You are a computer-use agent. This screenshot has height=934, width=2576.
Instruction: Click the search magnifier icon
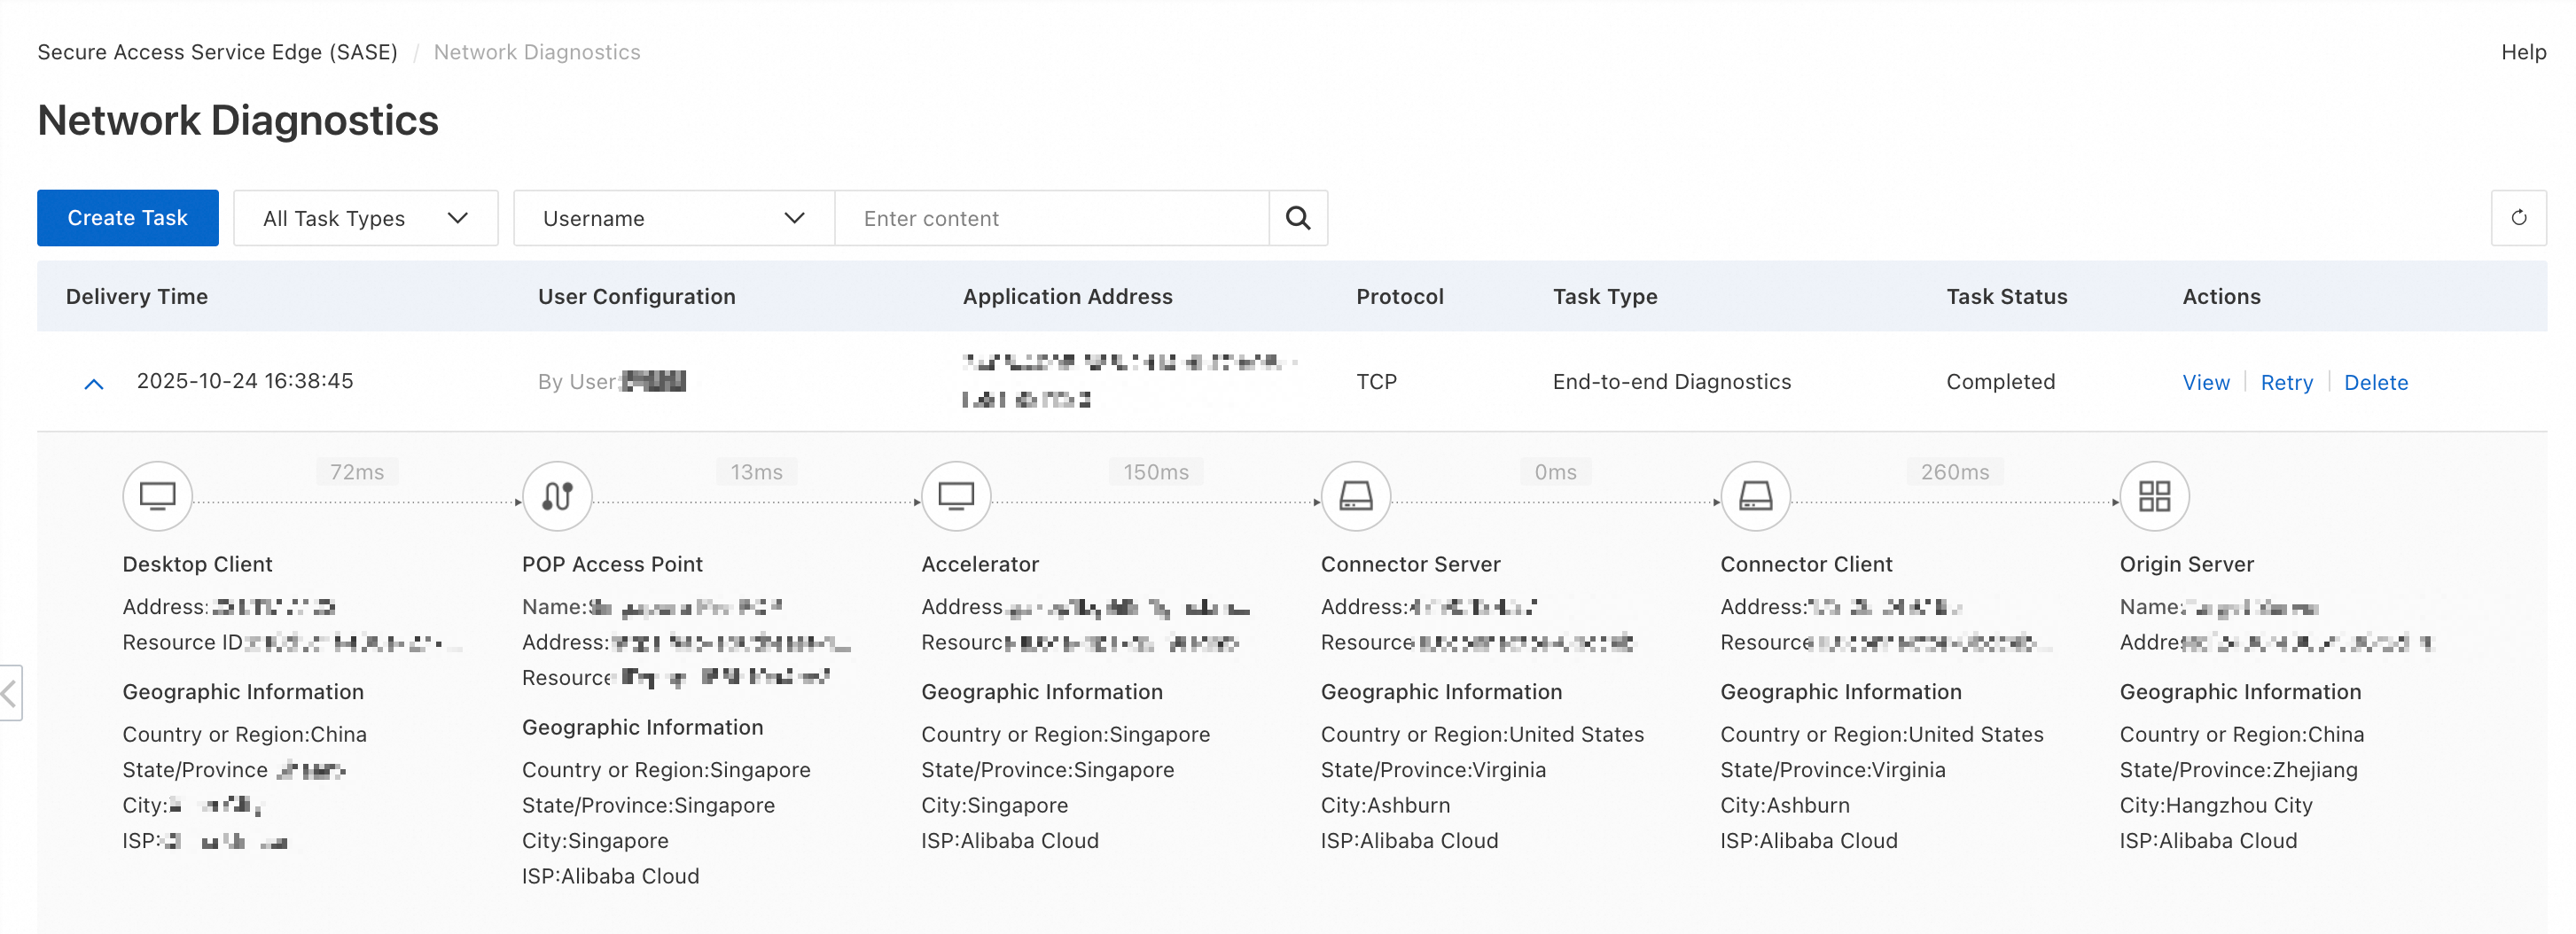click(x=1297, y=218)
